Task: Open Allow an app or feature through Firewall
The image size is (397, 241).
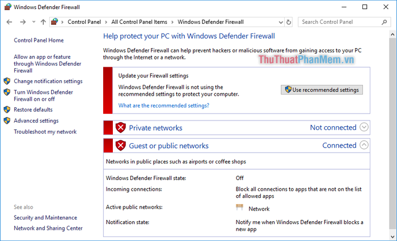Action: tap(47, 64)
